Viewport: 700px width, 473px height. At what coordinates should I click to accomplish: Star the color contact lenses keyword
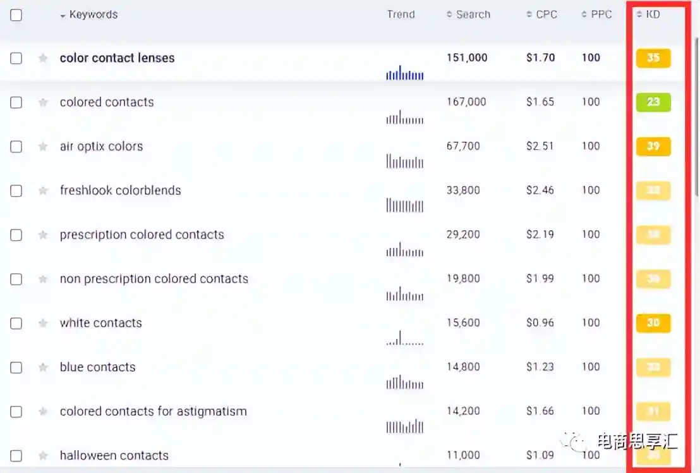(43, 58)
